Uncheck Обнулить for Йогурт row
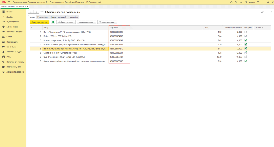Screen dimensions: 274x147 pyautogui.click(x=246, y=32)
